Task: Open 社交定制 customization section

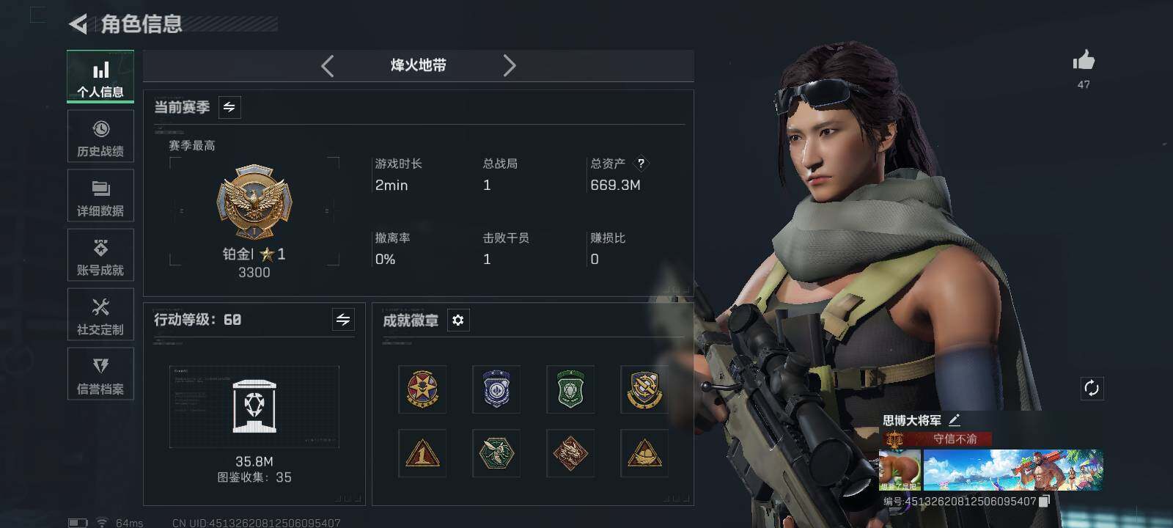Action: pyautogui.click(x=100, y=314)
